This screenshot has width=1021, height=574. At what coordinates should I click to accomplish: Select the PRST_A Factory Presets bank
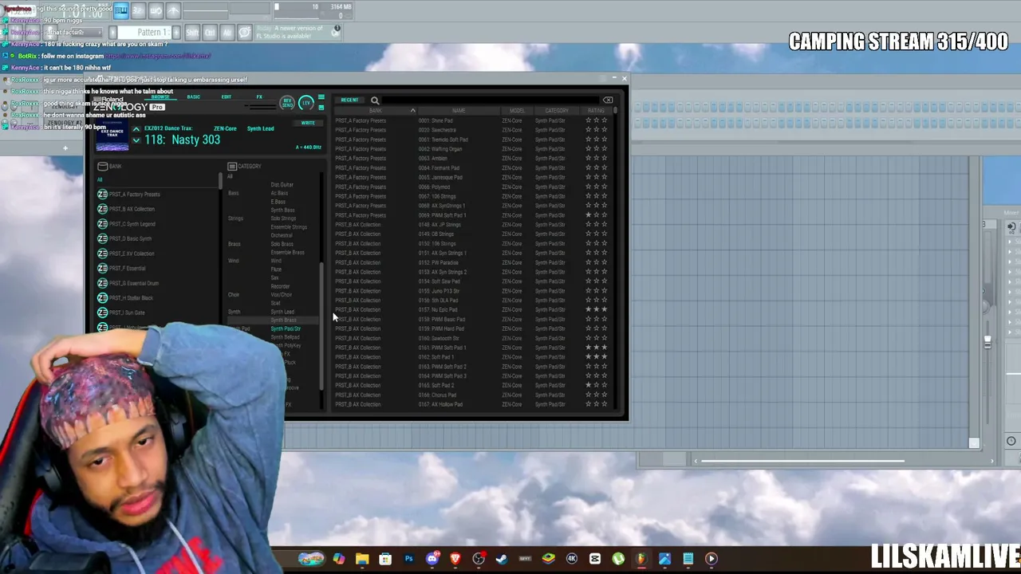tap(129, 195)
